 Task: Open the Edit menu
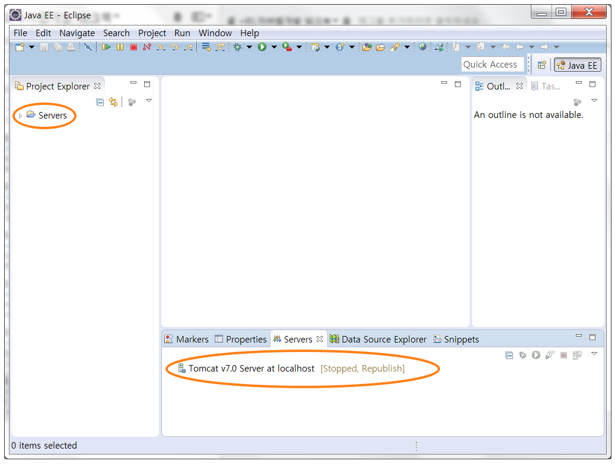(x=43, y=33)
